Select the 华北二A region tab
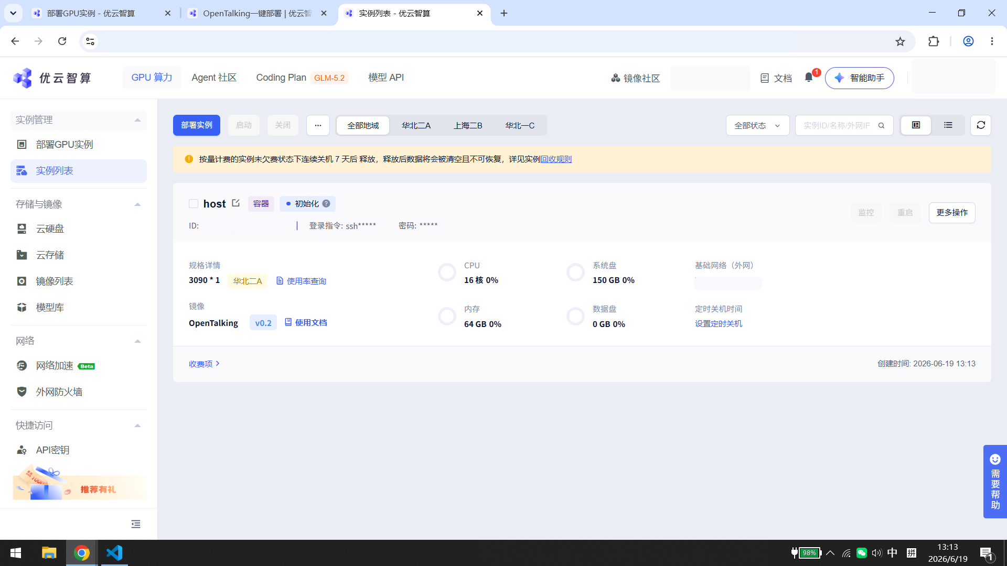This screenshot has width=1007, height=566. click(416, 126)
